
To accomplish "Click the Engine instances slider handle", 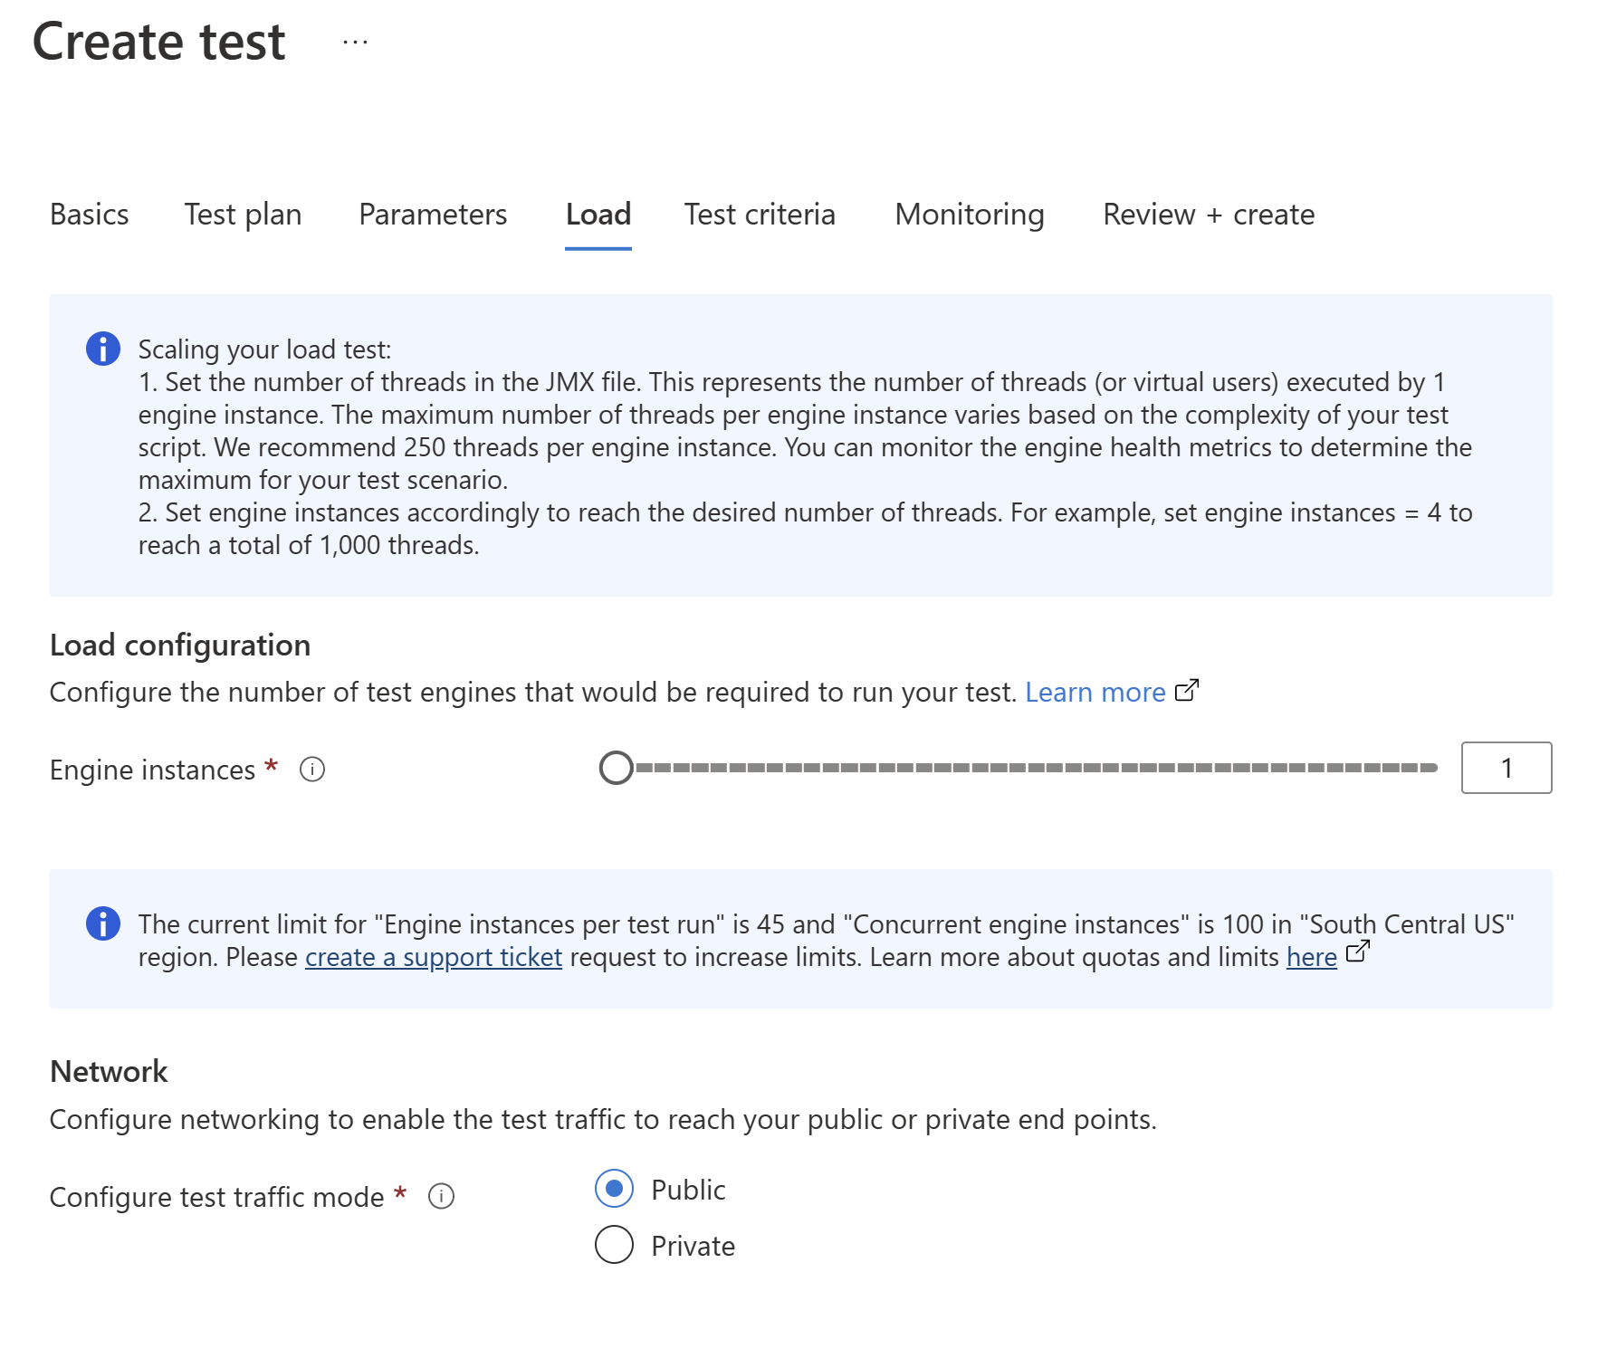I will click(x=617, y=768).
